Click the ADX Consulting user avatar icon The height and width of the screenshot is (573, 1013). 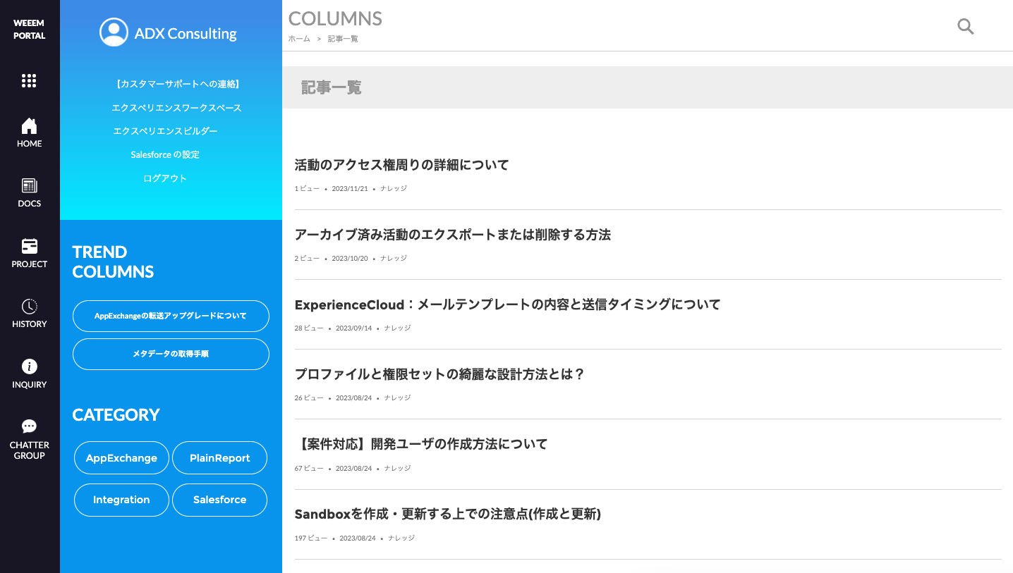coord(114,32)
